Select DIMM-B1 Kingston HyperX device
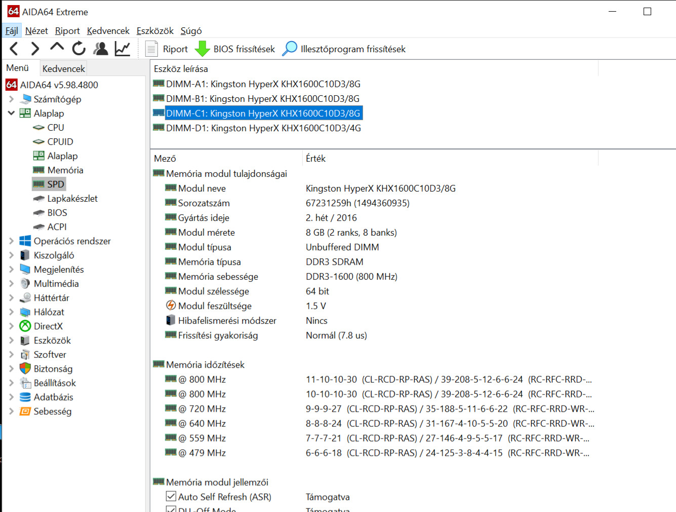Screen dimensions: 676x512 257,98
